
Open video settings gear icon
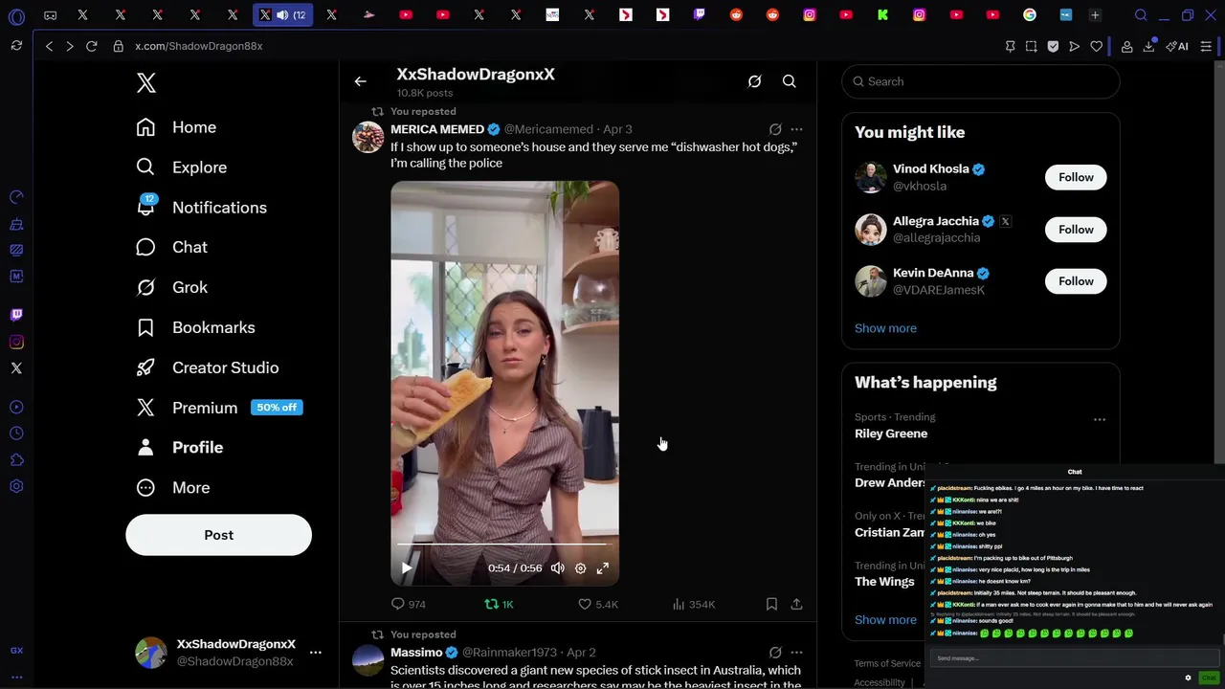pyautogui.click(x=580, y=567)
